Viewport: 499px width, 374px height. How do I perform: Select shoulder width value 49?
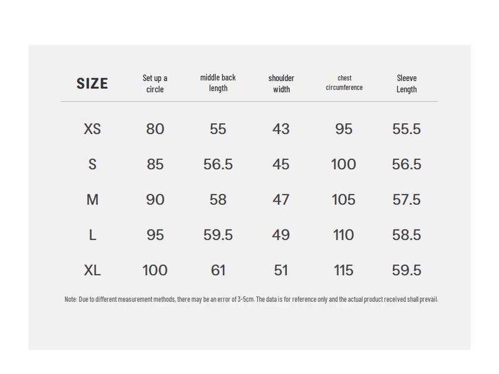coord(281,235)
